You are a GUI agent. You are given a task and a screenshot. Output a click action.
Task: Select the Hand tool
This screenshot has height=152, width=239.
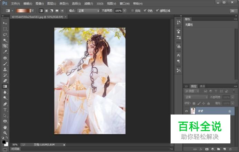(x=5, y=127)
